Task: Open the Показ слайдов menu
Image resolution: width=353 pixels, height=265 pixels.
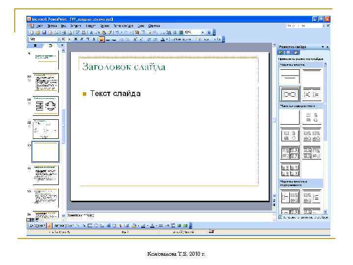Action: (123, 26)
